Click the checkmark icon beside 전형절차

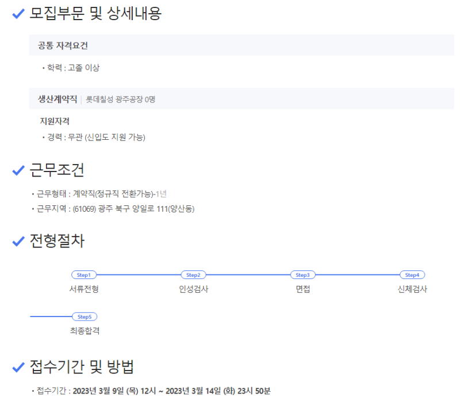pyautogui.click(x=18, y=242)
